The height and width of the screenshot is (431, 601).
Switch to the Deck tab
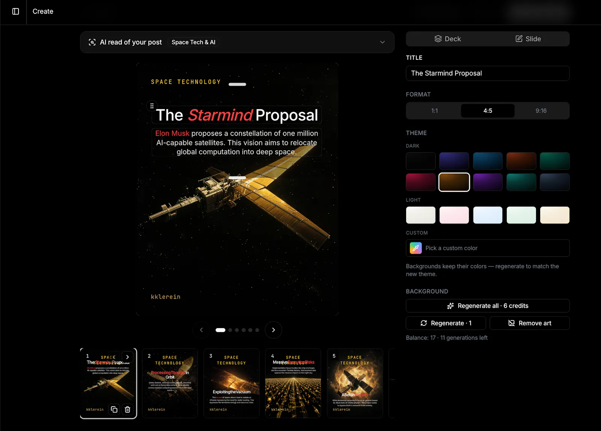[447, 39]
